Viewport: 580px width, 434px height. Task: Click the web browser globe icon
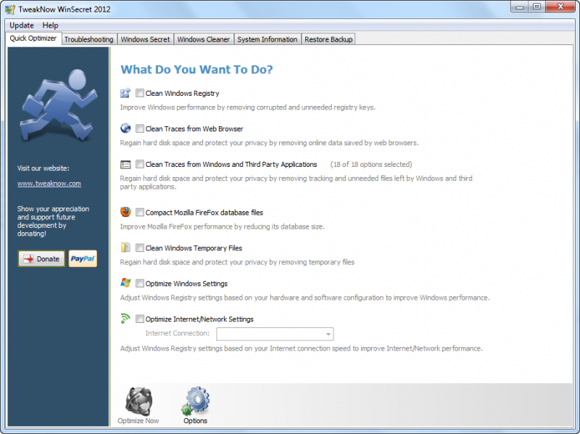click(x=125, y=128)
